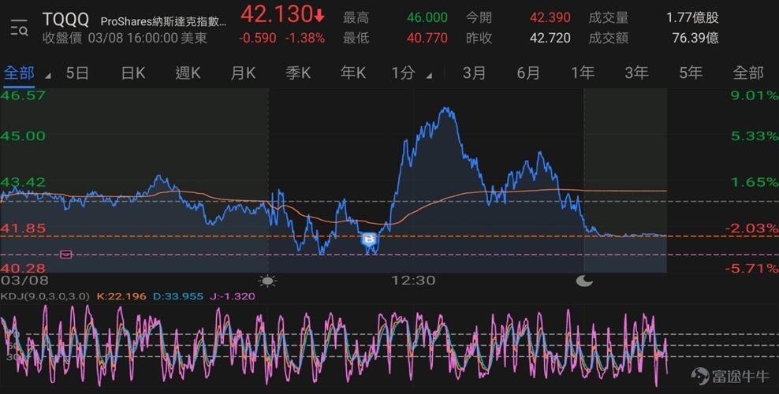Image resolution: width=779 pixels, height=394 pixels.
Task: Tap the 1.65% percent axis label
Action: pyautogui.click(x=754, y=182)
